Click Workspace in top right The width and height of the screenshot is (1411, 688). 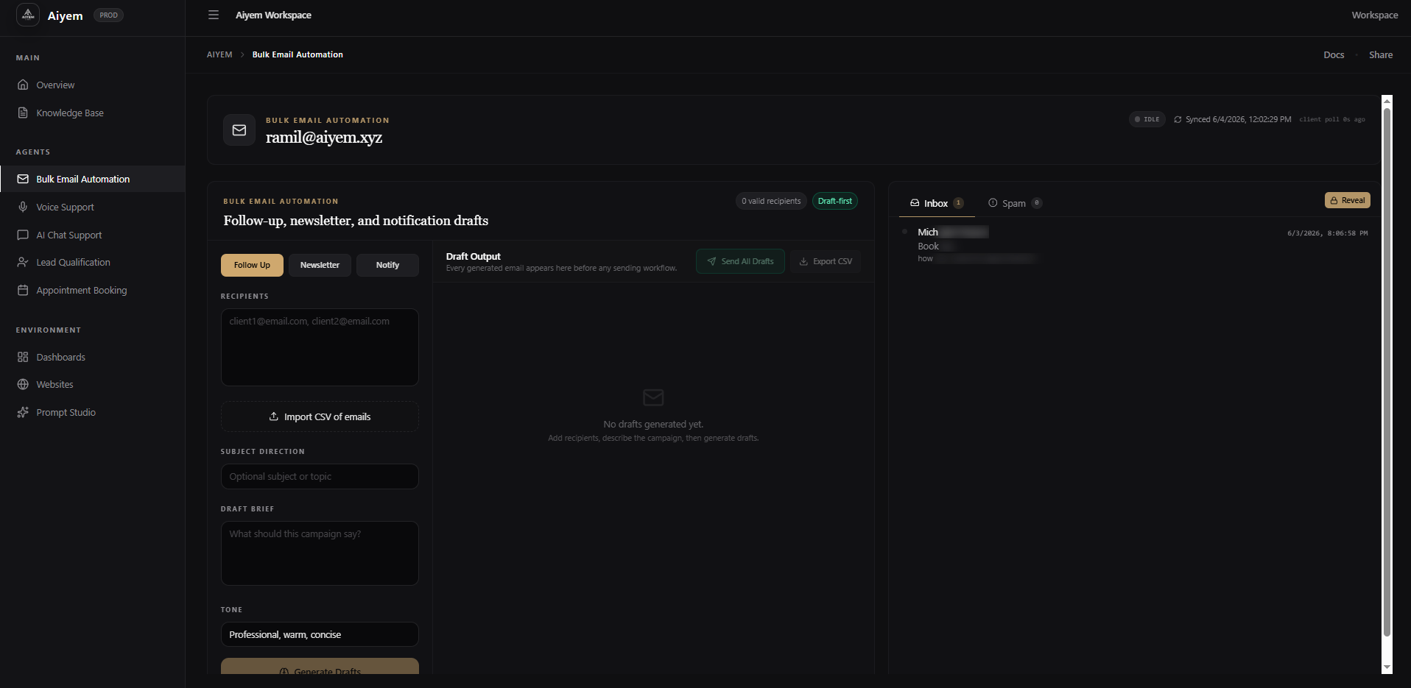coord(1374,15)
